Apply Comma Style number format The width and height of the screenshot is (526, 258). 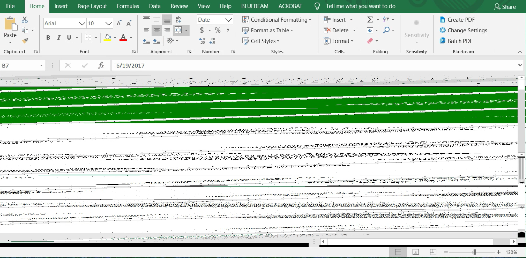(x=228, y=30)
